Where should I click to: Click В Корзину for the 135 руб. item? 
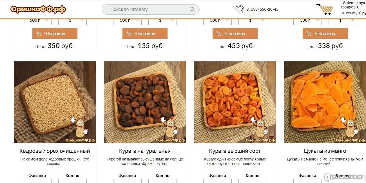click(x=145, y=34)
